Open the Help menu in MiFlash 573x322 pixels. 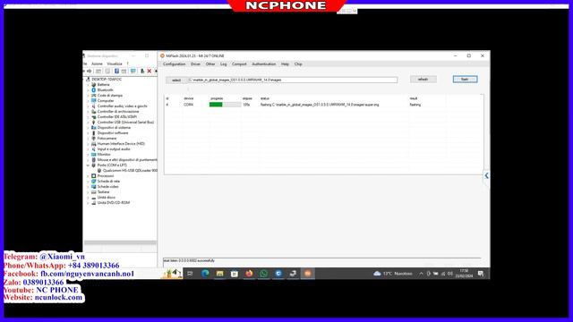(x=285, y=64)
